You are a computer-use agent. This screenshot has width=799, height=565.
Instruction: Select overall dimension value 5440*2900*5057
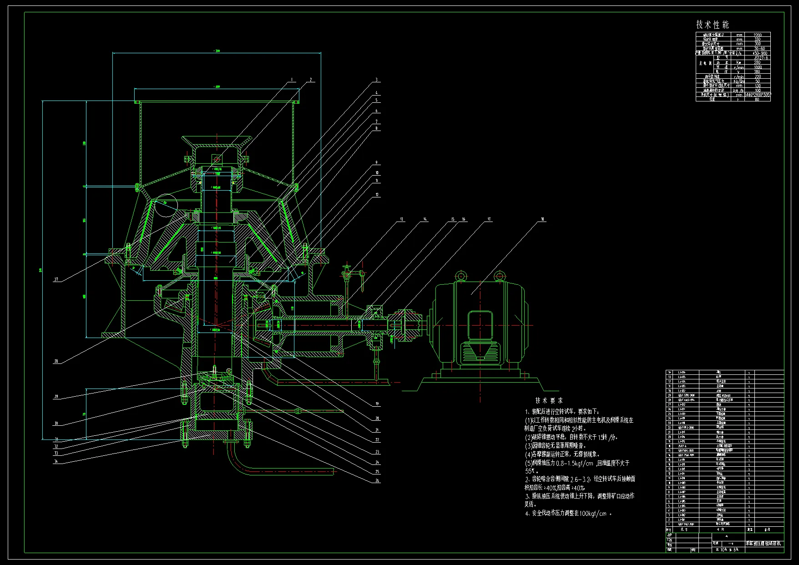click(758, 95)
